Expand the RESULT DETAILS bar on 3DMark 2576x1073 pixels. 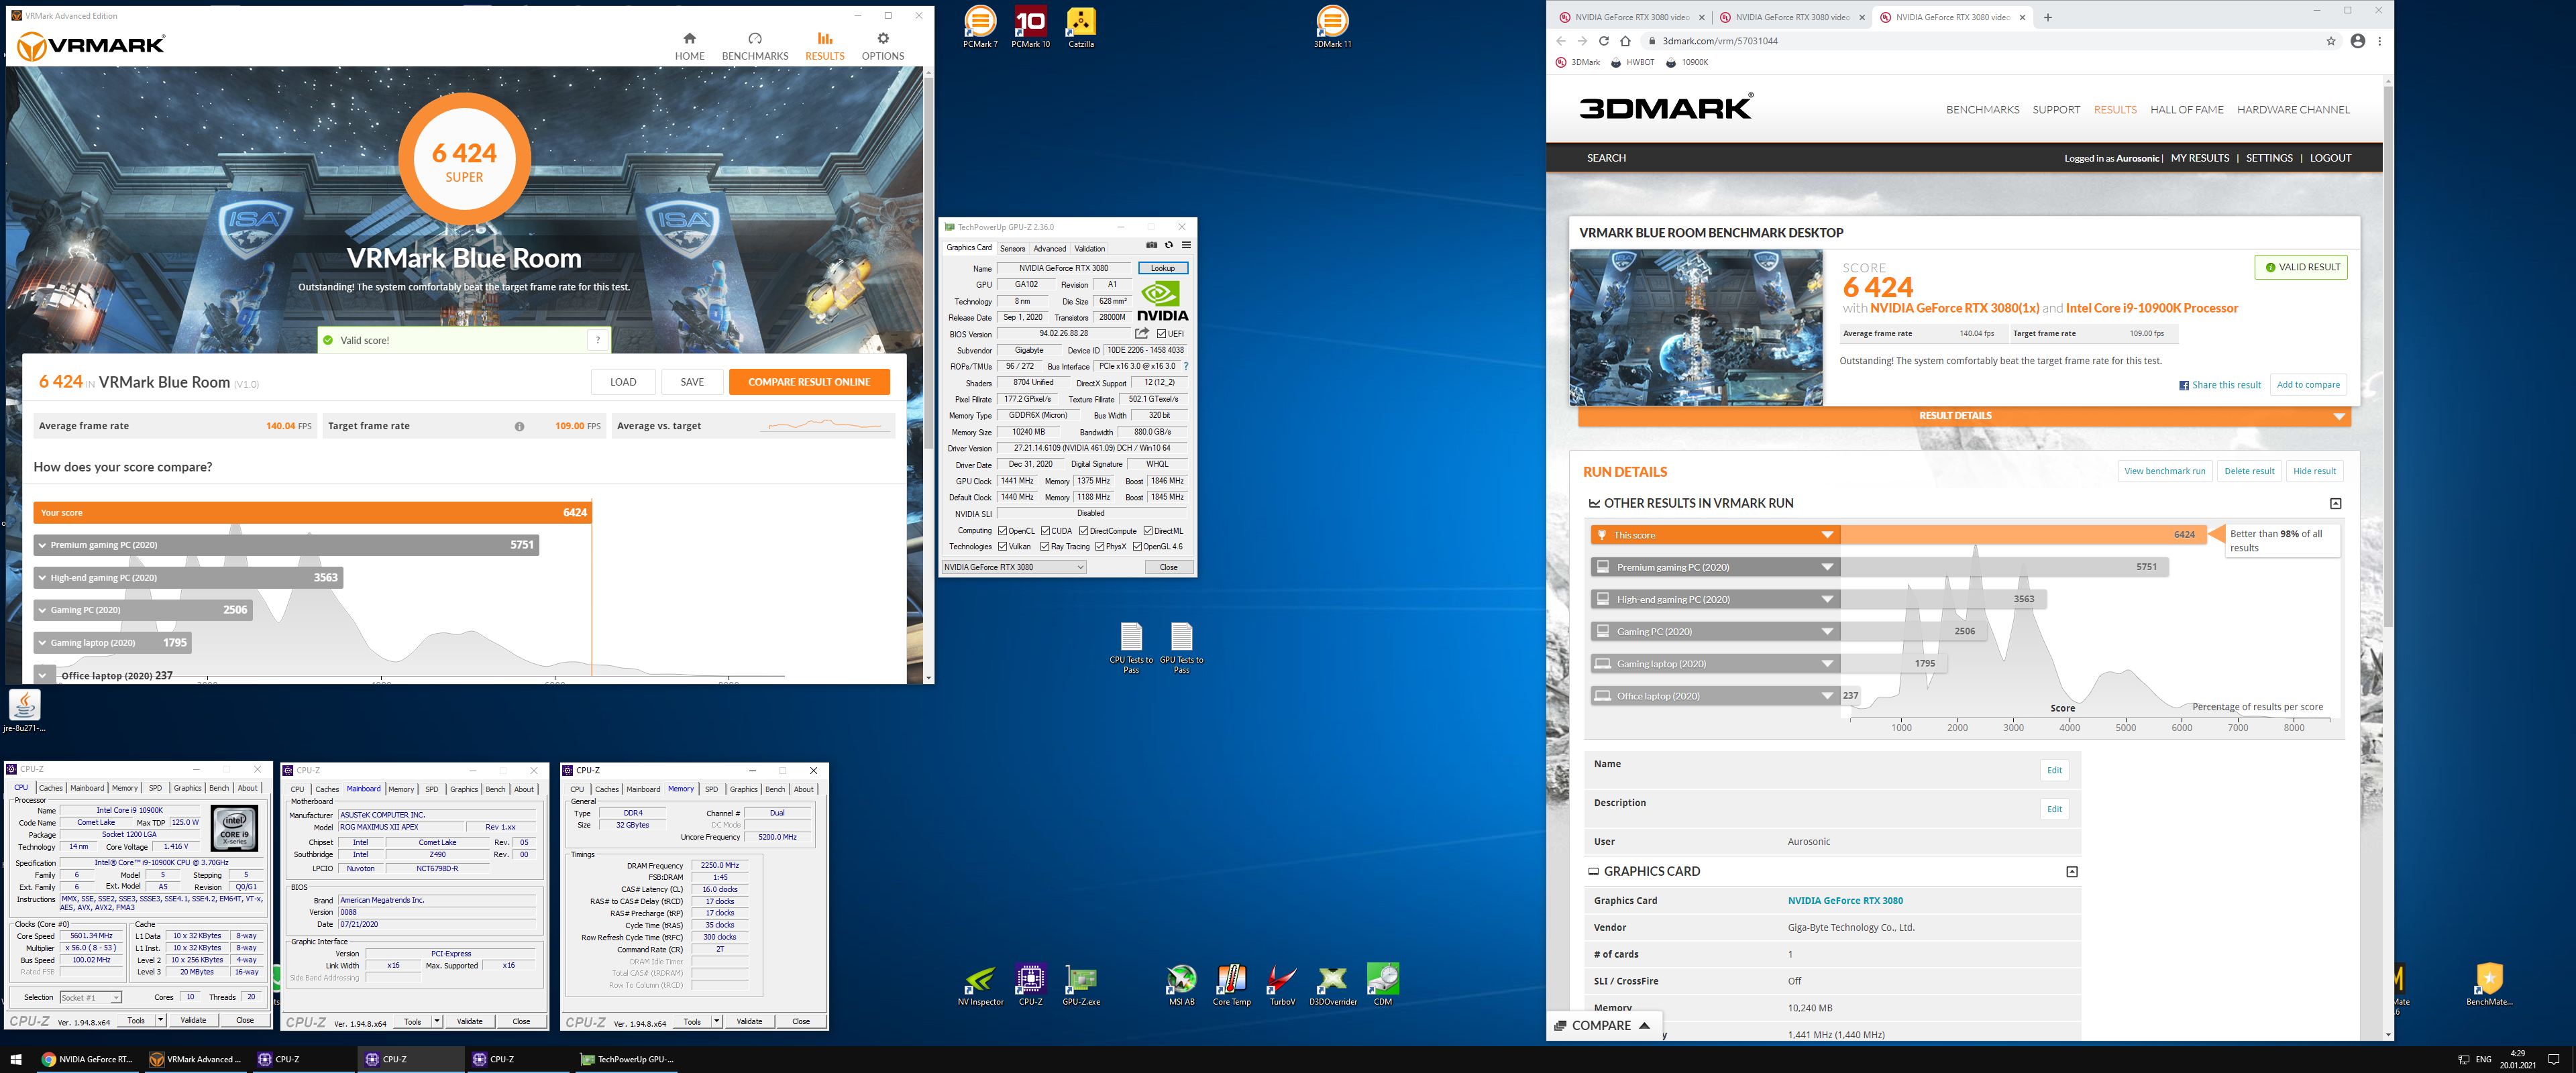1964,416
